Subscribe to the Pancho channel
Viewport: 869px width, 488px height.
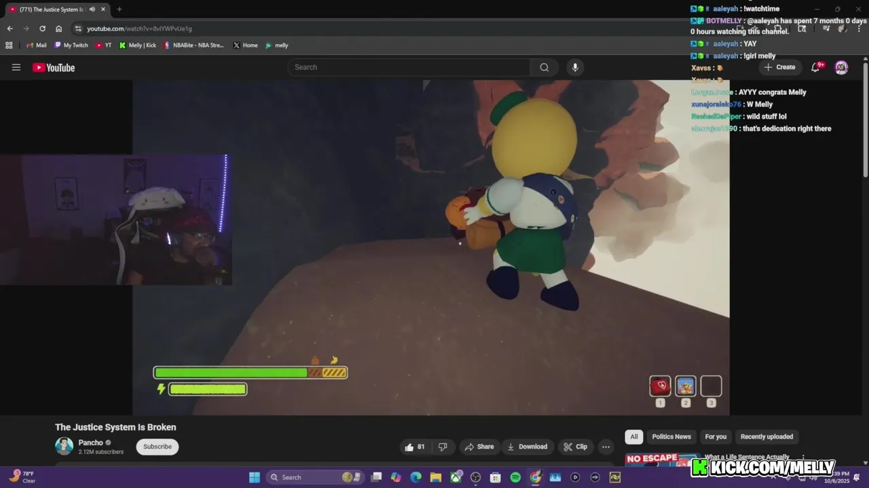(158, 447)
